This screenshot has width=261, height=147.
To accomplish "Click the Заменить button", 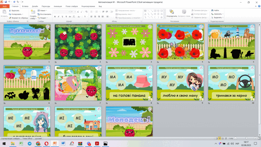I will (217, 14).
